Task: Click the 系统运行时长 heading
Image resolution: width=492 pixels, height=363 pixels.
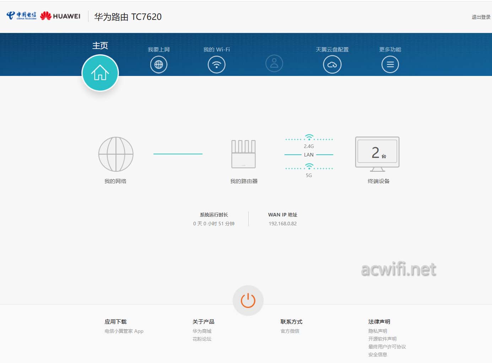Action: [x=214, y=215]
